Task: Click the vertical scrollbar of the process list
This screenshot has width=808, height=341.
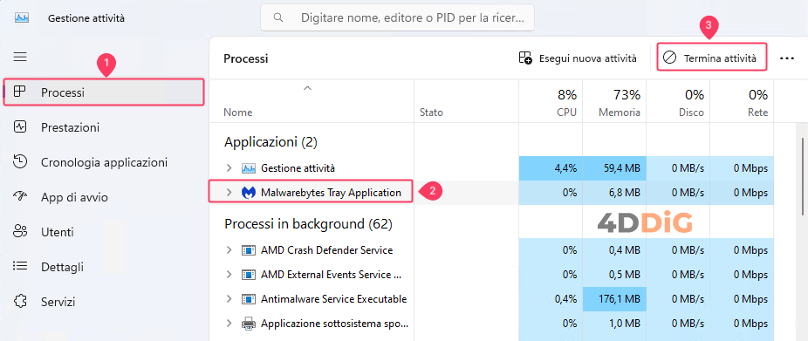Action: click(x=803, y=177)
